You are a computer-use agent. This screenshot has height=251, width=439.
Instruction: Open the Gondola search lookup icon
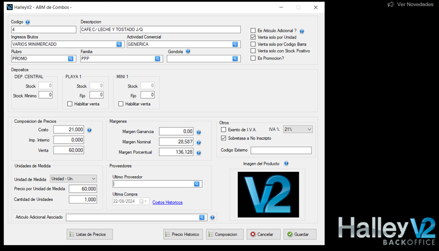coord(235,59)
